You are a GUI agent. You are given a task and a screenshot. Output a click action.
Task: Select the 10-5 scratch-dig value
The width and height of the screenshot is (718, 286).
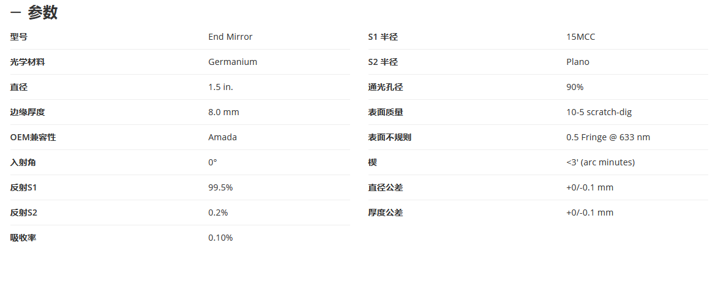click(x=599, y=112)
